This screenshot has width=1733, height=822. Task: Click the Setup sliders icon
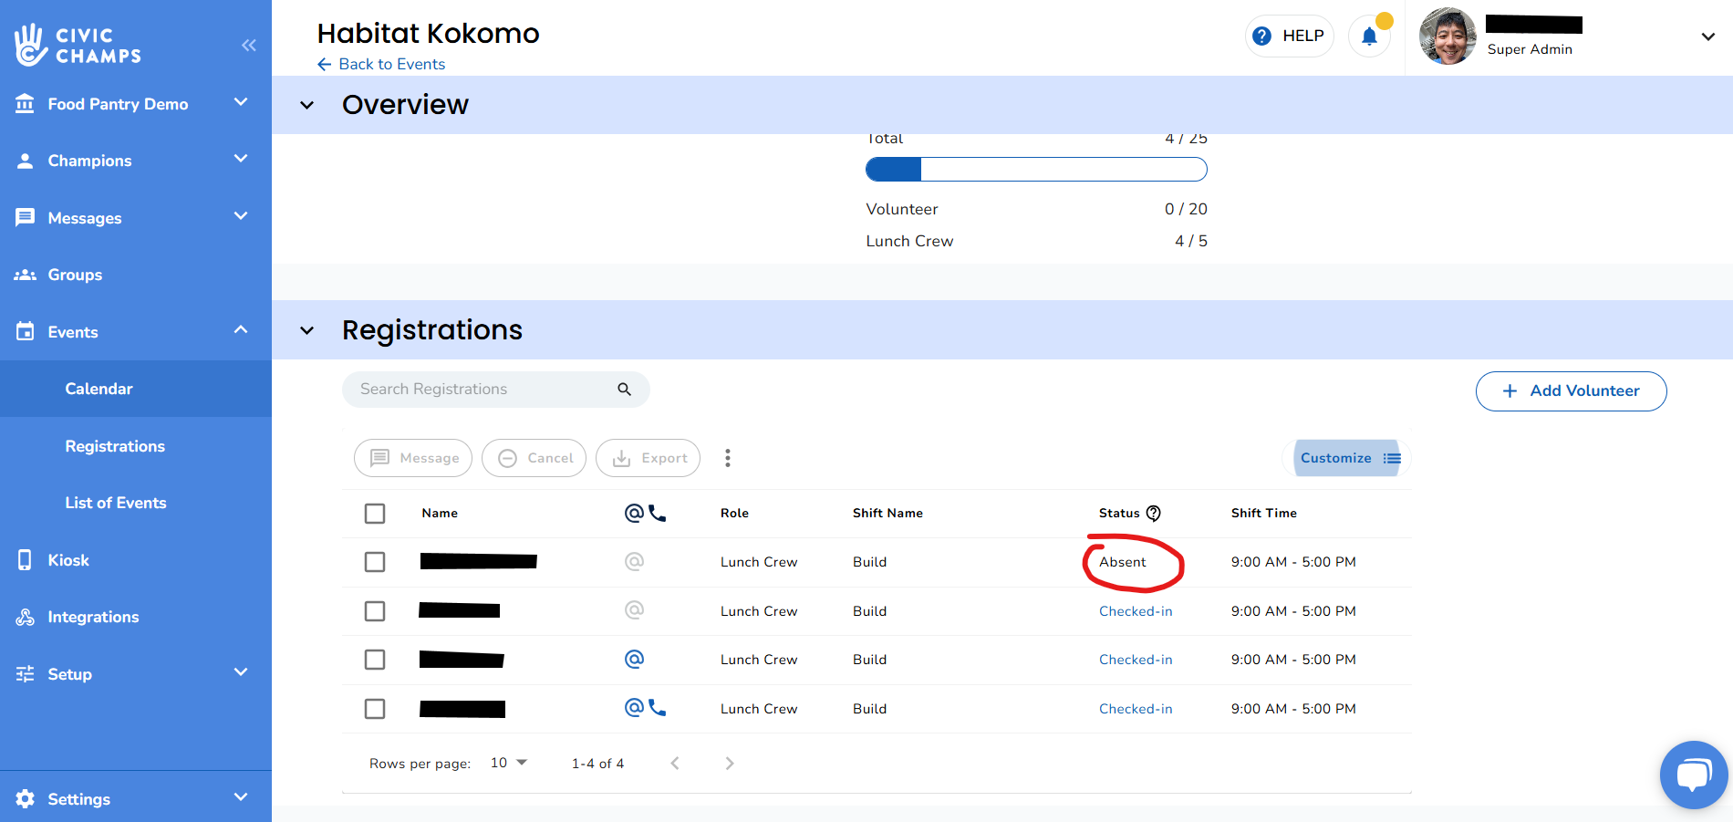click(x=26, y=673)
